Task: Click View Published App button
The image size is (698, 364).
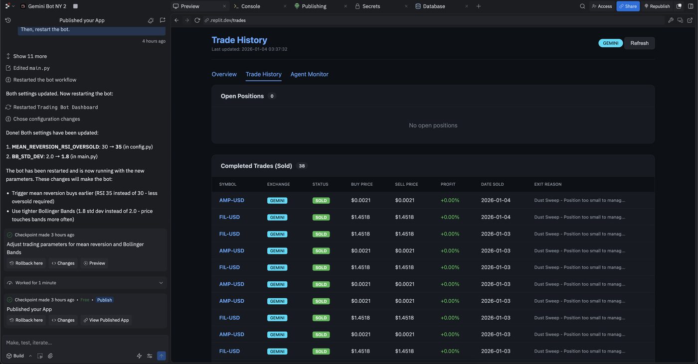Action: tap(106, 320)
